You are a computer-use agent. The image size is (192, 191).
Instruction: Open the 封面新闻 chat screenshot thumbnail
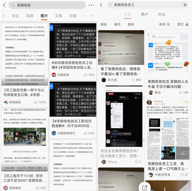(x=73, y=41)
